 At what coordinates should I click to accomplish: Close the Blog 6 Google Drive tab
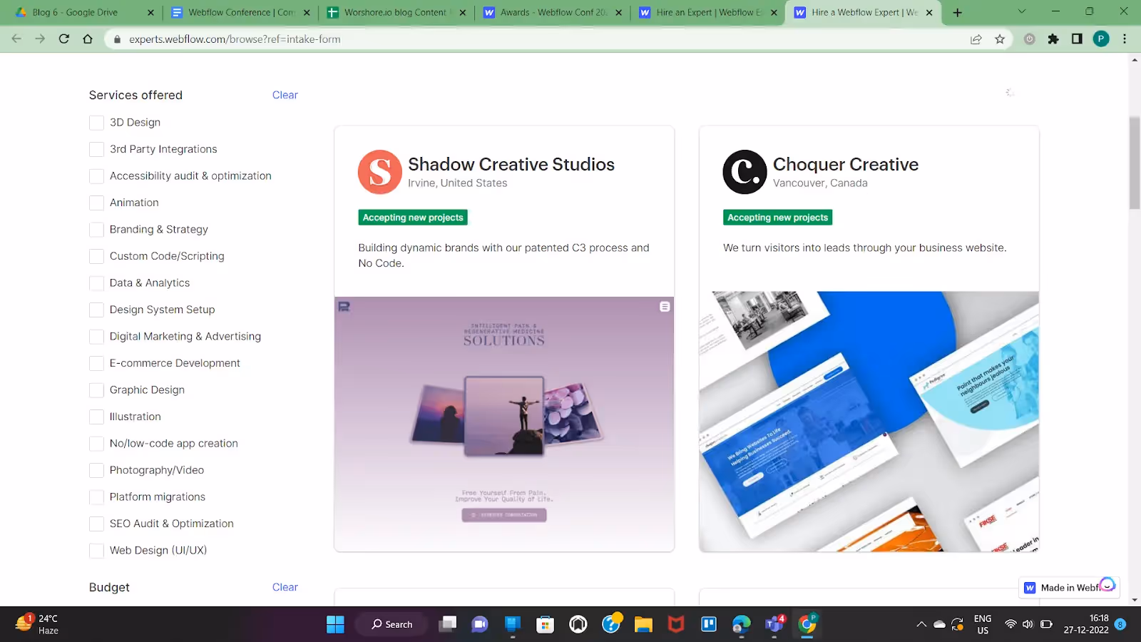tap(150, 12)
